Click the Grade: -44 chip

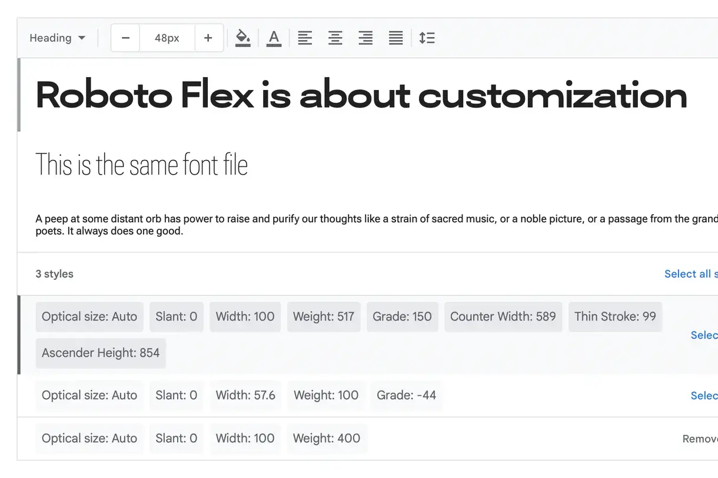[x=407, y=396]
